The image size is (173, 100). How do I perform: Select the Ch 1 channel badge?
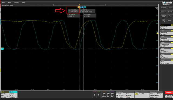pyautogui.click(x=5, y=95)
